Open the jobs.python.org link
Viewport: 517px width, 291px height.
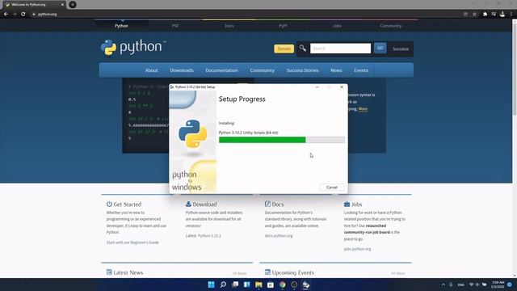click(x=357, y=249)
